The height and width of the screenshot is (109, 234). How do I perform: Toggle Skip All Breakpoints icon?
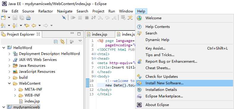[x=64, y=18]
